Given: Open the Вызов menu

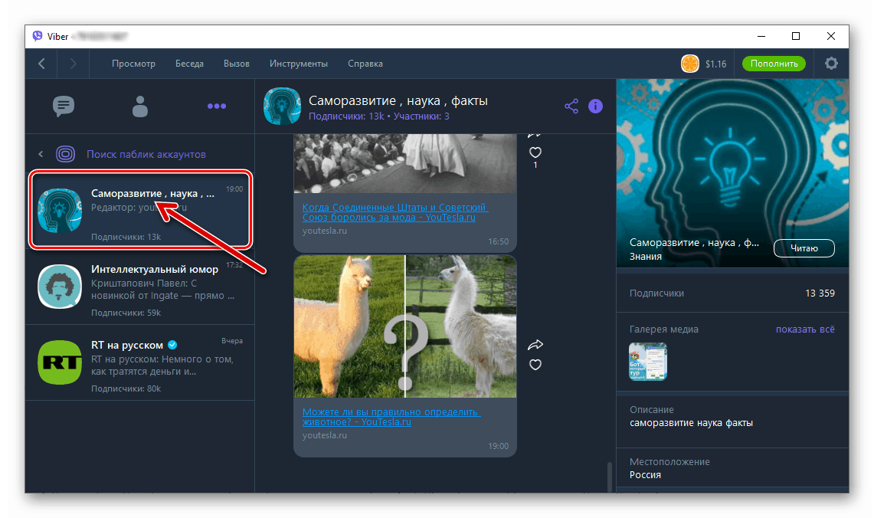Looking at the screenshot, I should 237,64.
